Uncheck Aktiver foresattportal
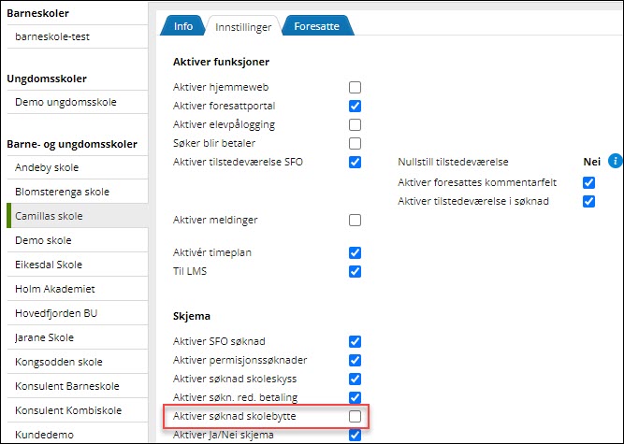 tap(355, 106)
